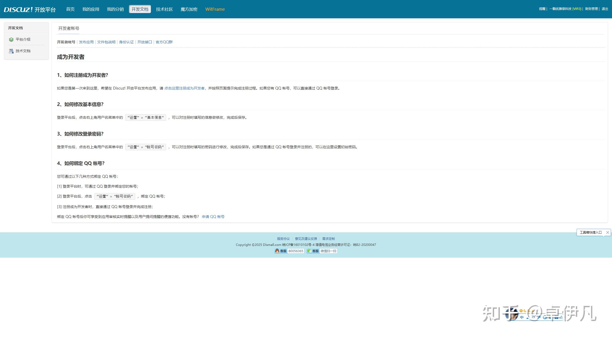Viewport: 612px width, 338px height.
Task: Open the 官方QQ群 doc section
Action: coord(164,42)
